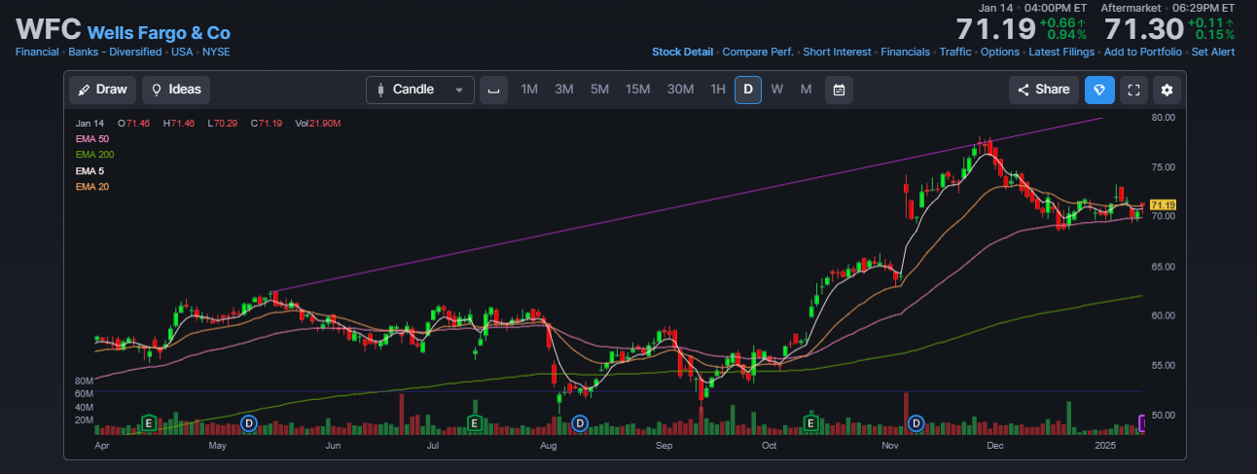Switch to 3M timeframe
This screenshot has height=474, width=1257.
tap(564, 90)
